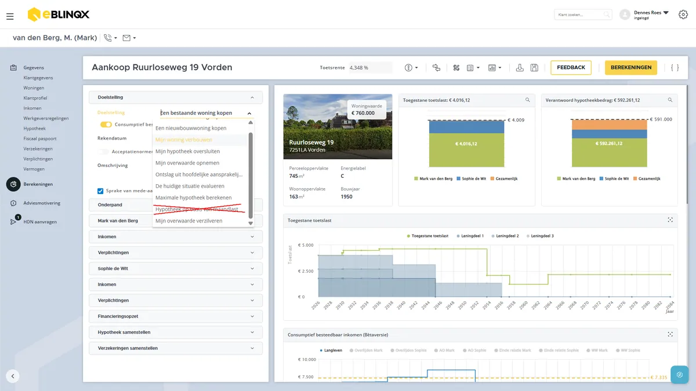Open Klantgegevens in the left navigation
Viewport: 696px width, 391px height.
point(38,78)
